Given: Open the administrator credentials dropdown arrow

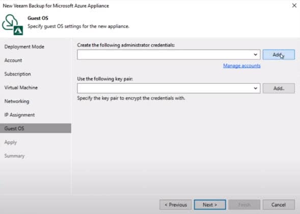Looking at the screenshot, I should pos(255,55).
